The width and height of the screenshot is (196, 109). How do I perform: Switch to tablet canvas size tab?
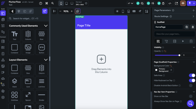66,3
